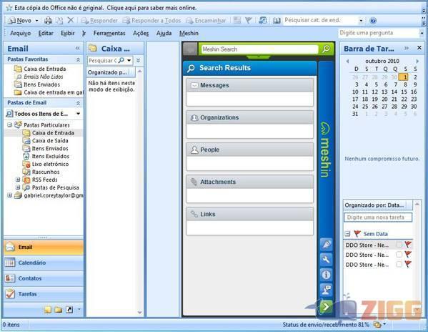Open the Ações menu
Viewport: 428px width, 332px height.
click(x=141, y=33)
